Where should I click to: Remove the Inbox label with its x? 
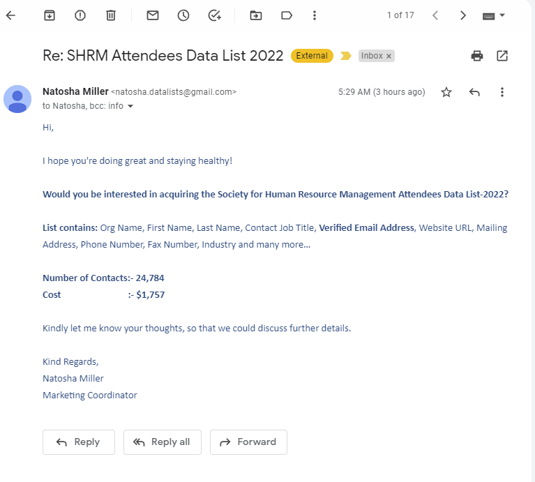pos(389,57)
